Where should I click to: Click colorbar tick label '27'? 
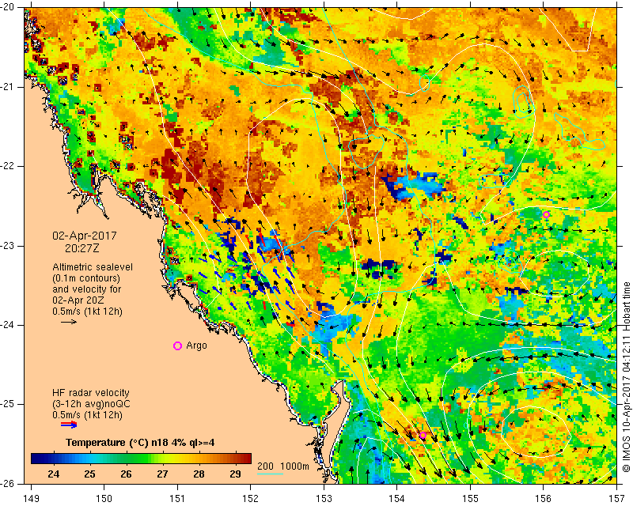[162, 474]
